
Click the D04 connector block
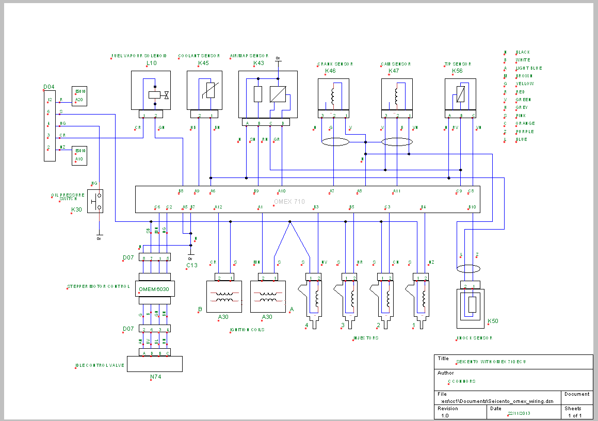click(50, 126)
